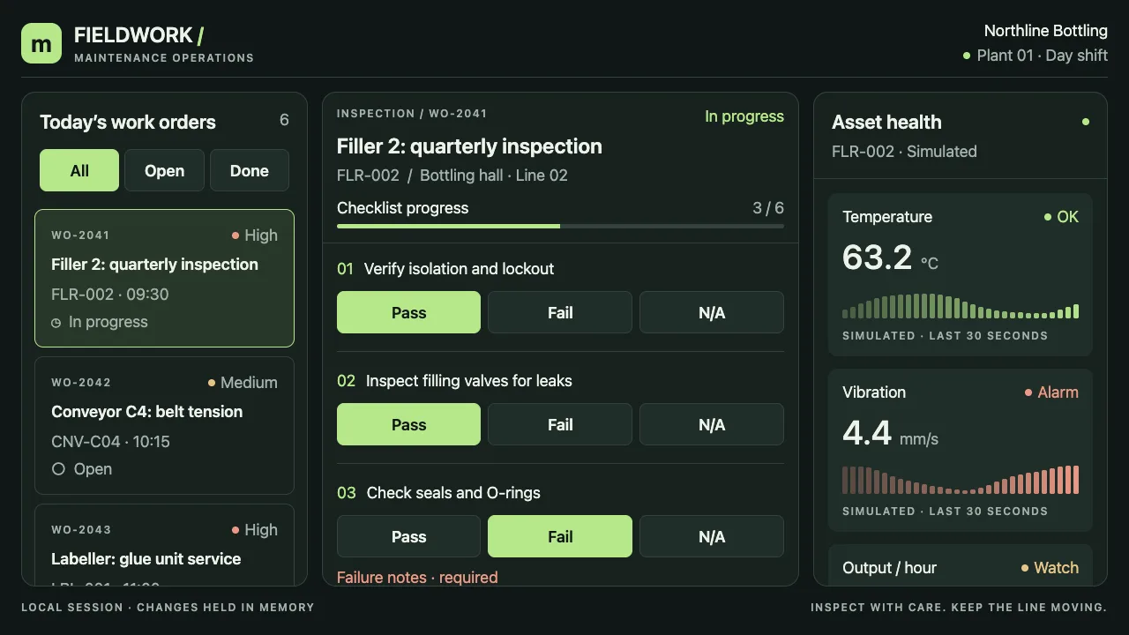Mark Check seals and O-rings as N/A
This screenshot has height=635, width=1129.
click(712, 536)
